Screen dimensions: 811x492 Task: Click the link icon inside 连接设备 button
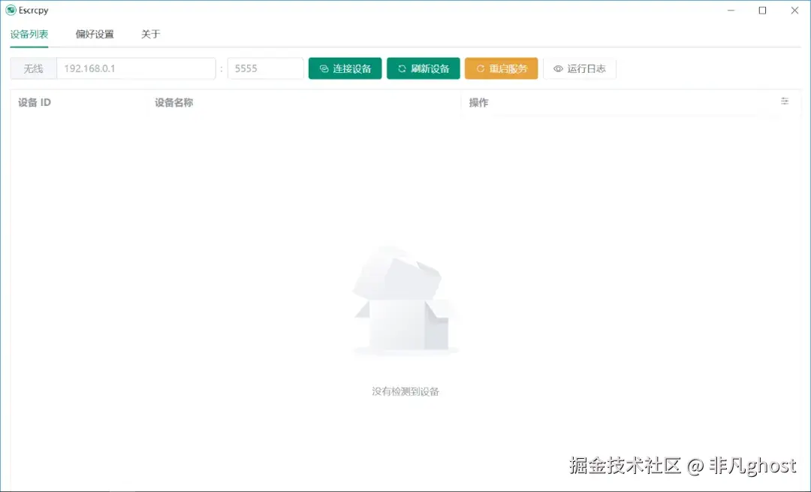(x=323, y=68)
